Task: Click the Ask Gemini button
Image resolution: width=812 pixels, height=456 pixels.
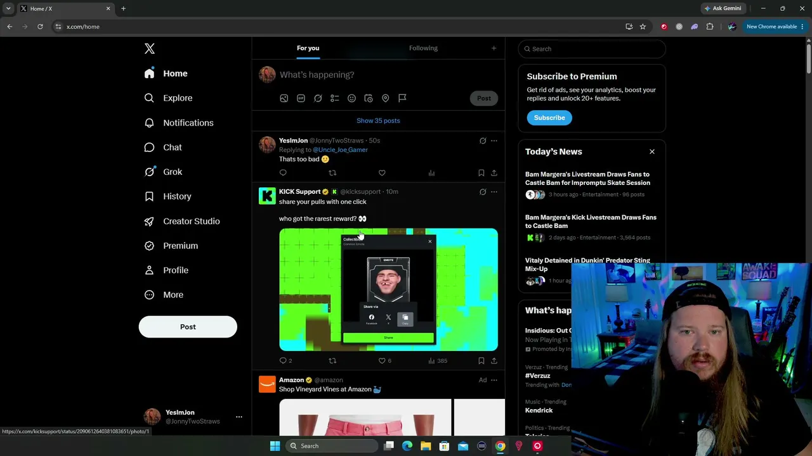Action: tap(723, 9)
